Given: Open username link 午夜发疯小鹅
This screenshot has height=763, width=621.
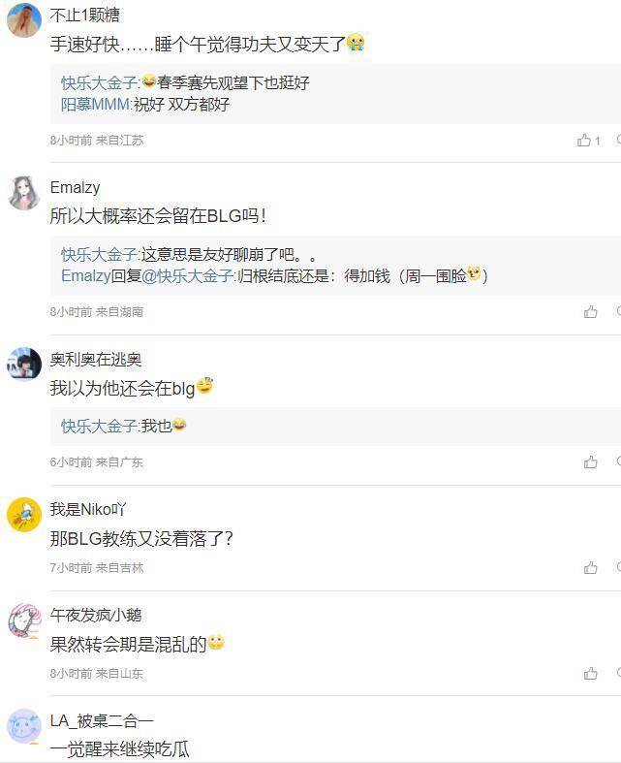Looking at the screenshot, I should pos(96,615).
